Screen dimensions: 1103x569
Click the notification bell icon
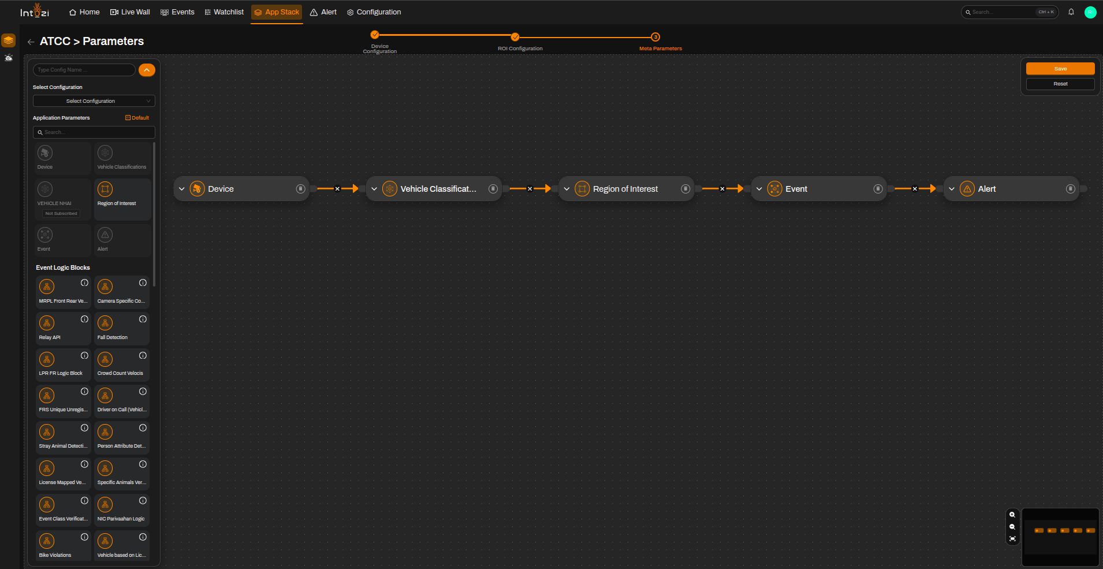click(x=1071, y=12)
